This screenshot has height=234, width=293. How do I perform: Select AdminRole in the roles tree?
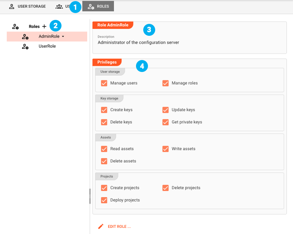tap(48, 37)
